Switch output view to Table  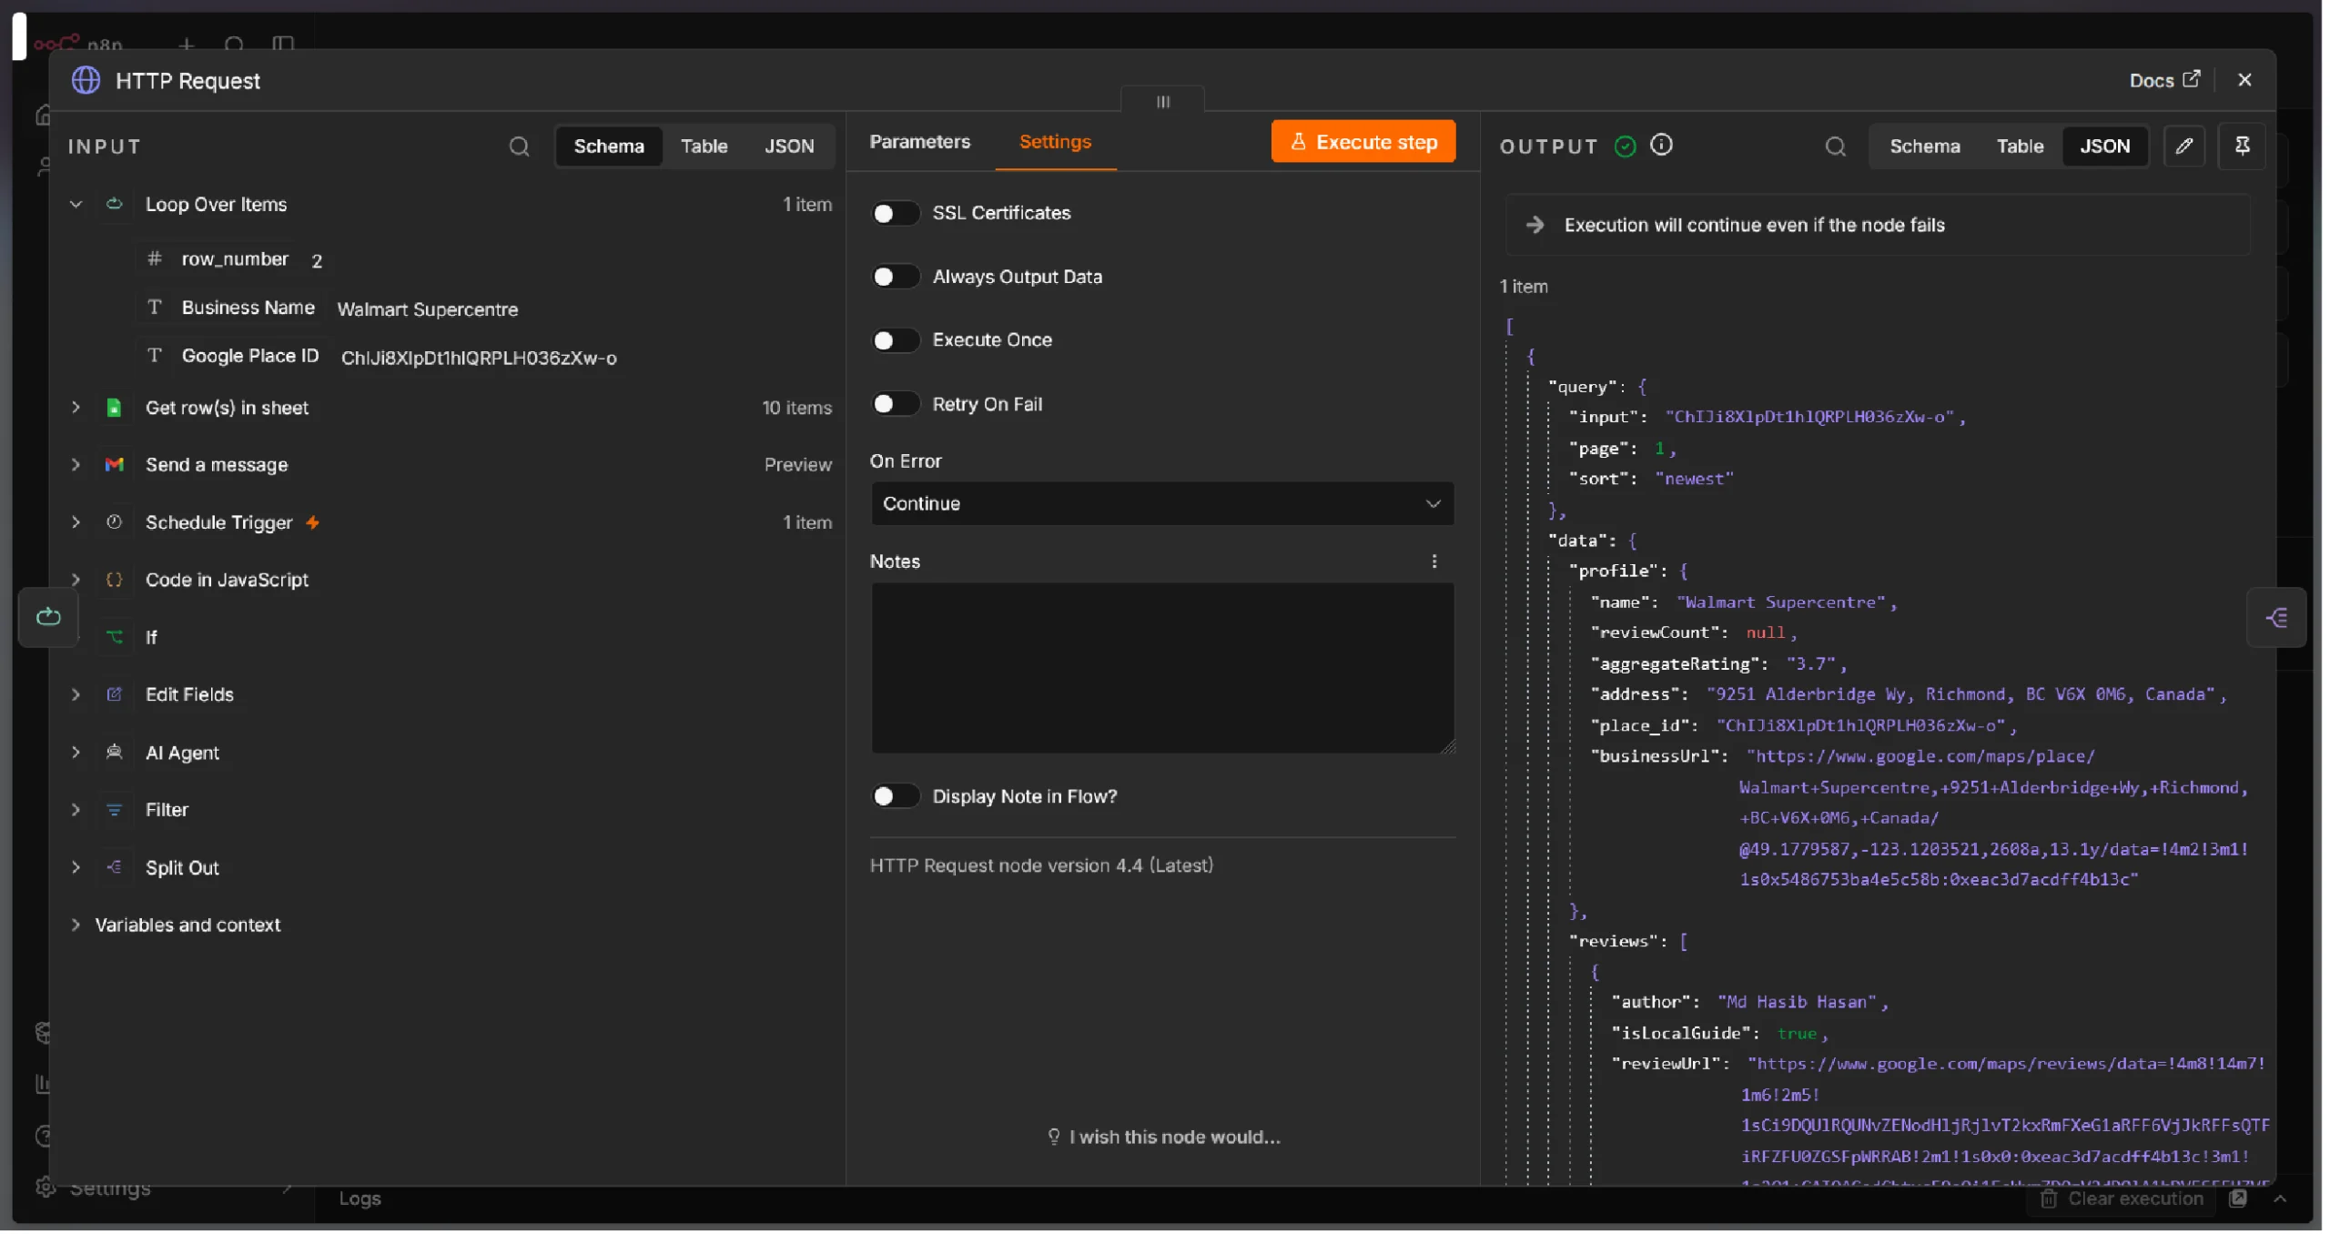pyautogui.click(x=2019, y=147)
